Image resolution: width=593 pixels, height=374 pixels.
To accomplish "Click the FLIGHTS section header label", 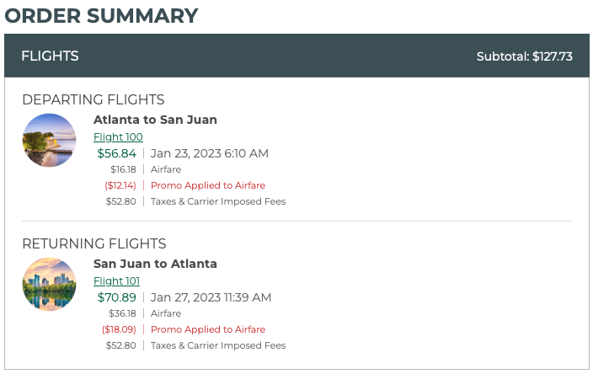I will pos(50,56).
